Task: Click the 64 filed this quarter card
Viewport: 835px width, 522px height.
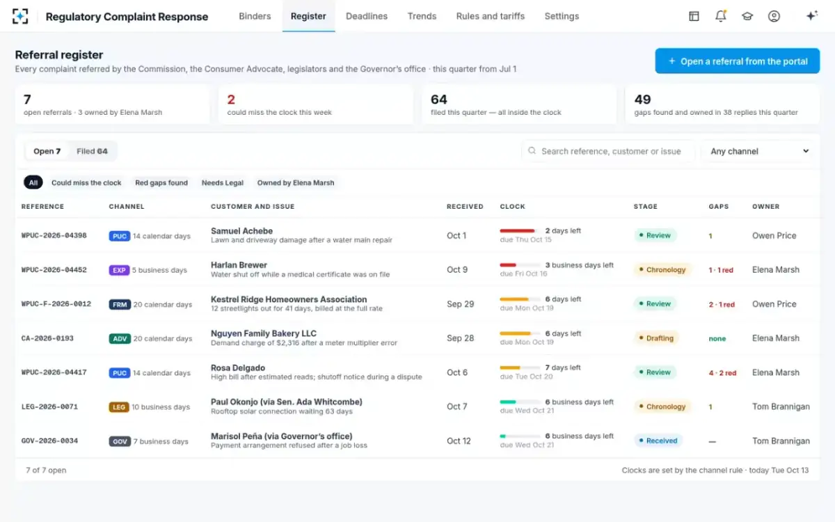Action: click(x=519, y=104)
